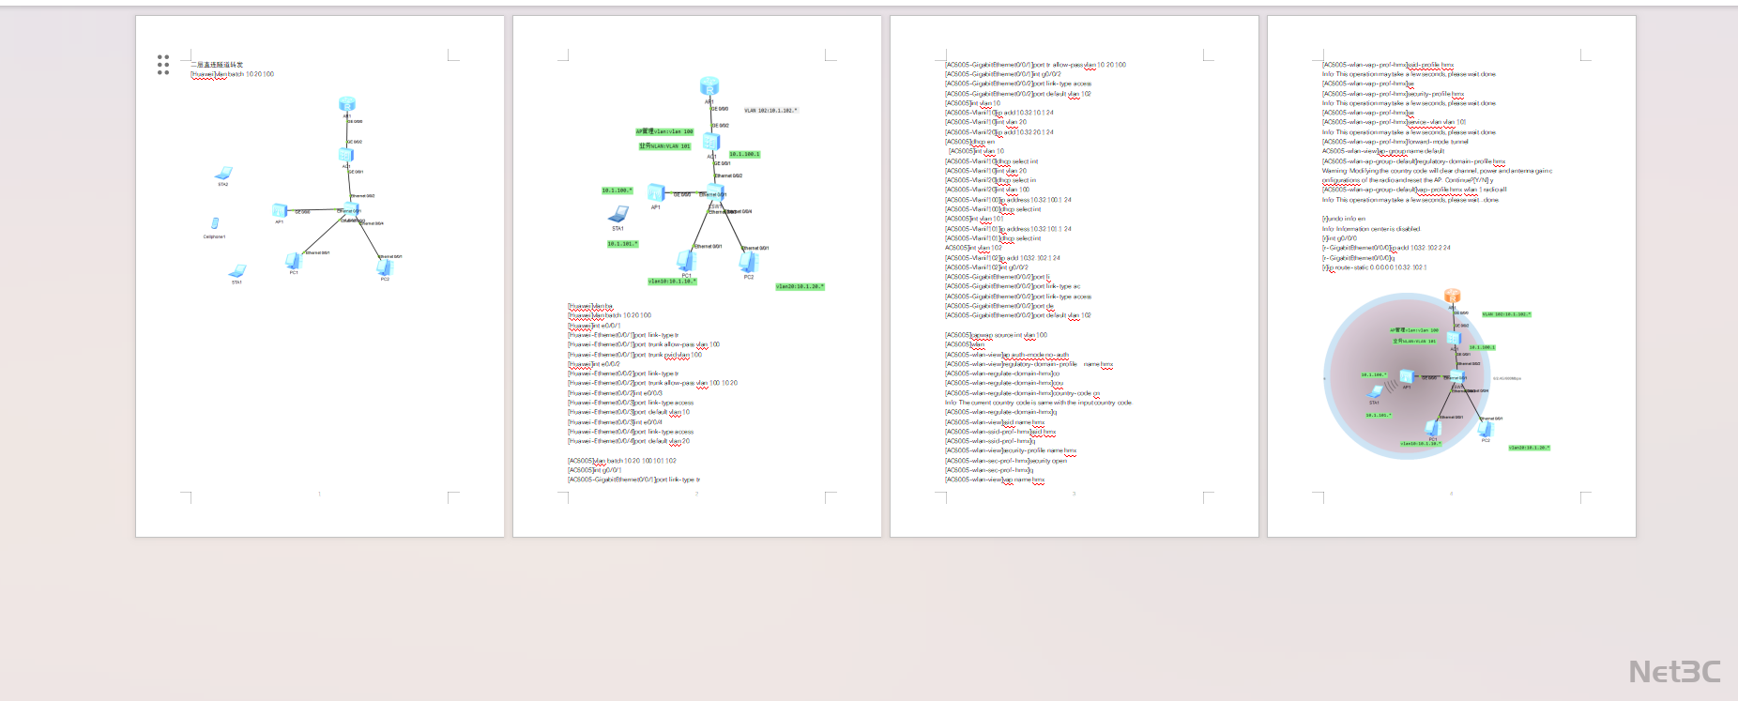Image resolution: width=1738 pixels, height=701 pixels.
Task: Select the PC2 computer icon on page one
Action: pos(384,267)
